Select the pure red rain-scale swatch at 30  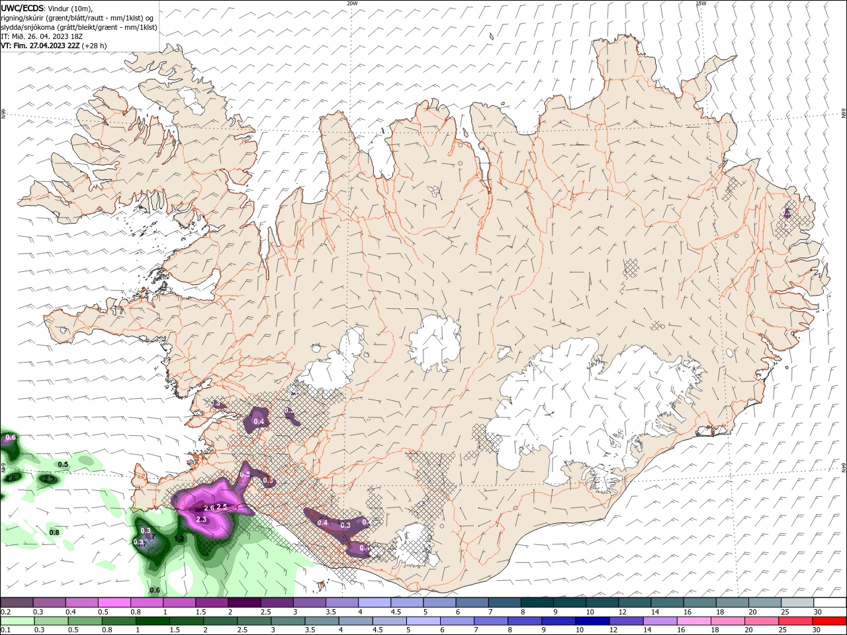tap(829, 621)
